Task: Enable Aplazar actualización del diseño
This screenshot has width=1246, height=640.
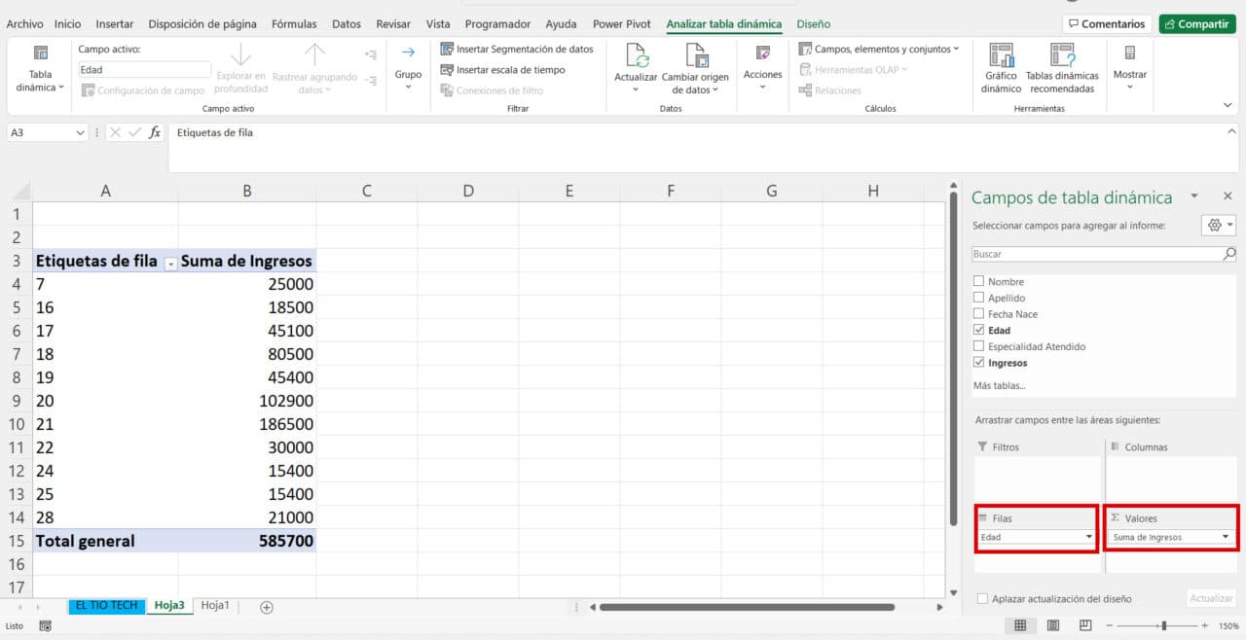Action: coord(982,599)
